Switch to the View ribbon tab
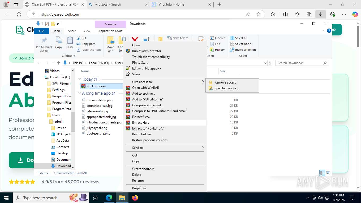This screenshot has width=361, height=203. point(87,31)
